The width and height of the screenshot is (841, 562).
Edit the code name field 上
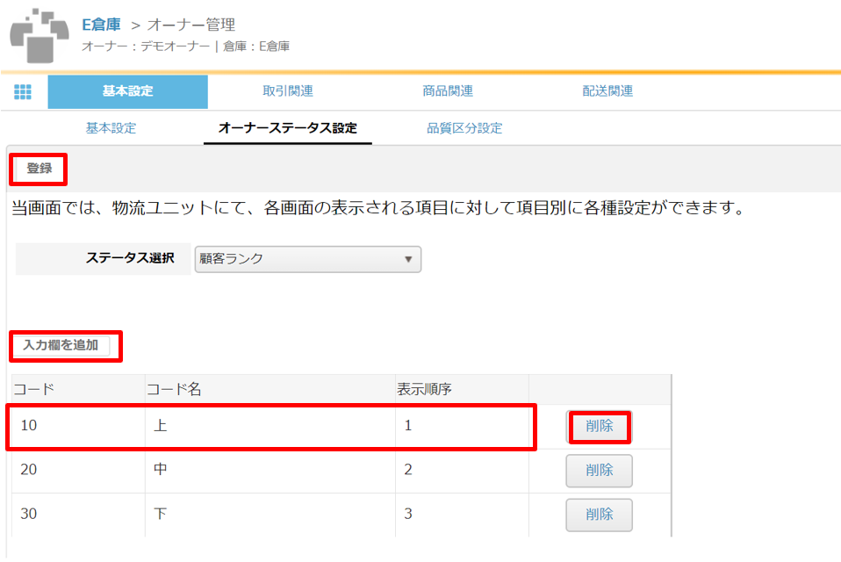point(270,426)
